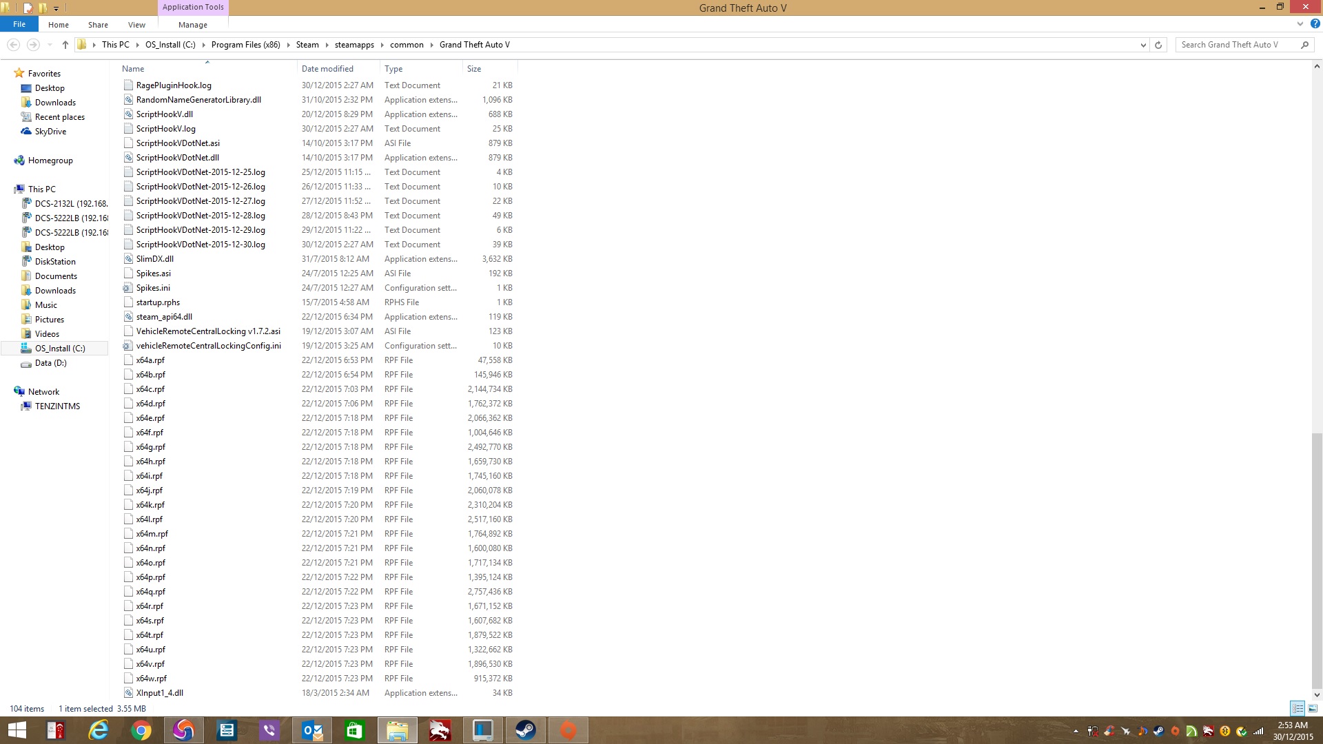The width and height of the screenshot is (1323, 744).
Task: Refresh the Grand Theft Auto V folder
Action: 1158,45
